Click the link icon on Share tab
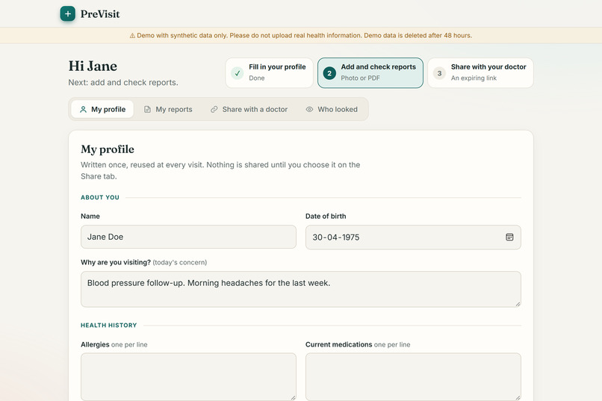 click(x=214, y=109)
